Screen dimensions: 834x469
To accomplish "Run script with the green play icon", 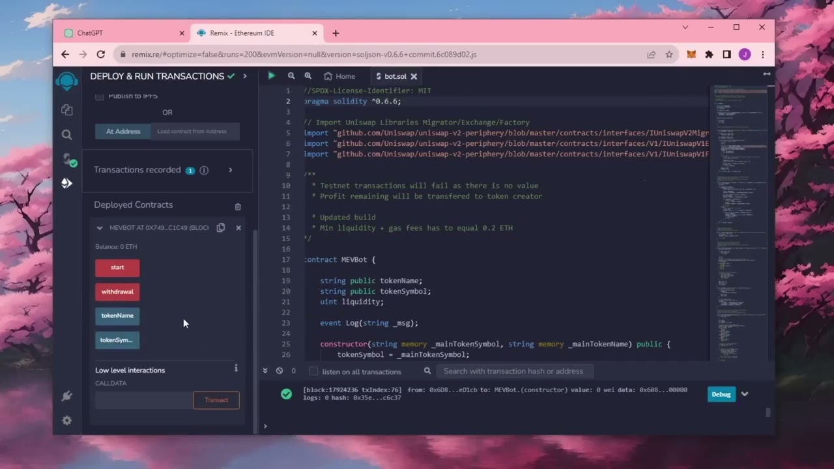I will point(272,76).
